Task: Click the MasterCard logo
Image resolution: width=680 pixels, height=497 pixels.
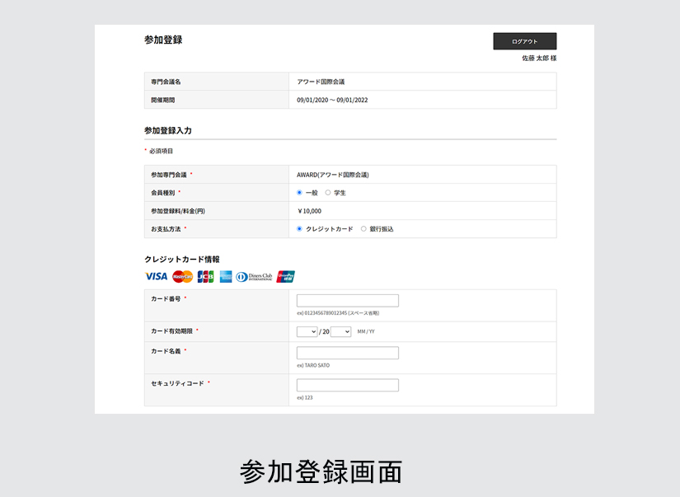Action: tap(183, 276)
